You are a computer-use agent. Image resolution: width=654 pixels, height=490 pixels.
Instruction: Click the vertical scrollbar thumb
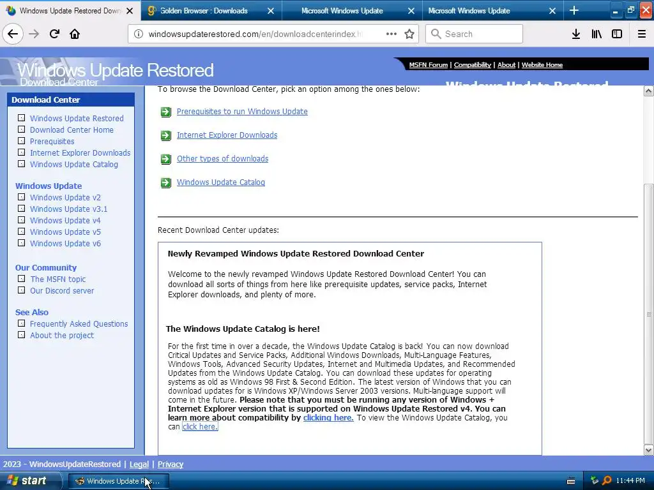(x=648, y=314)
